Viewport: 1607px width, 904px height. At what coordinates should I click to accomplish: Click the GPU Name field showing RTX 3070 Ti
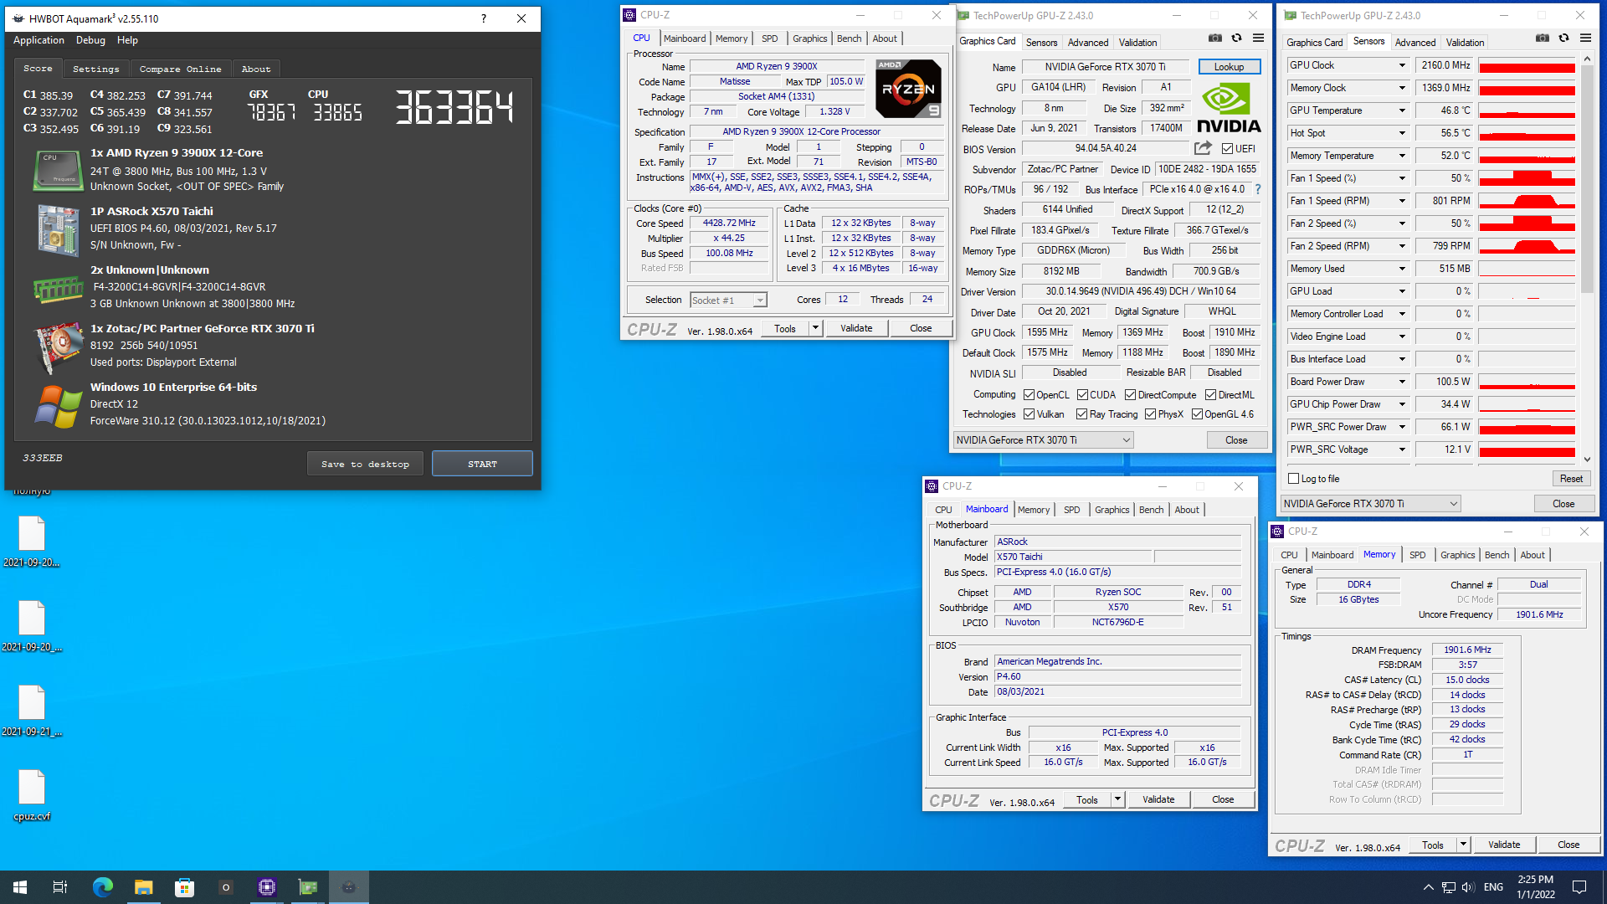point(1106,67)
